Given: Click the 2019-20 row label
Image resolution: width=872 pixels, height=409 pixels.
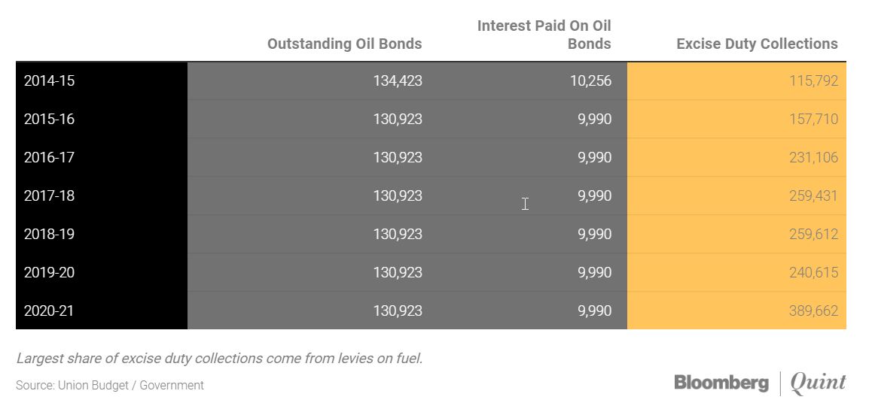Looking at the screenshot, I should click(49, 272).
